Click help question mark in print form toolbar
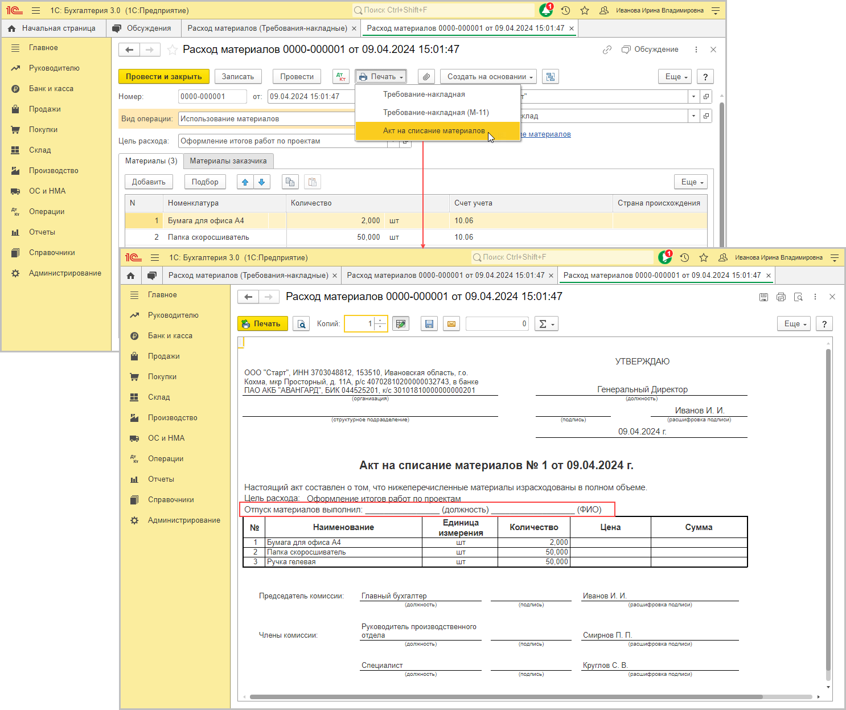Viewport: 846px width, 710px height. 824,323
